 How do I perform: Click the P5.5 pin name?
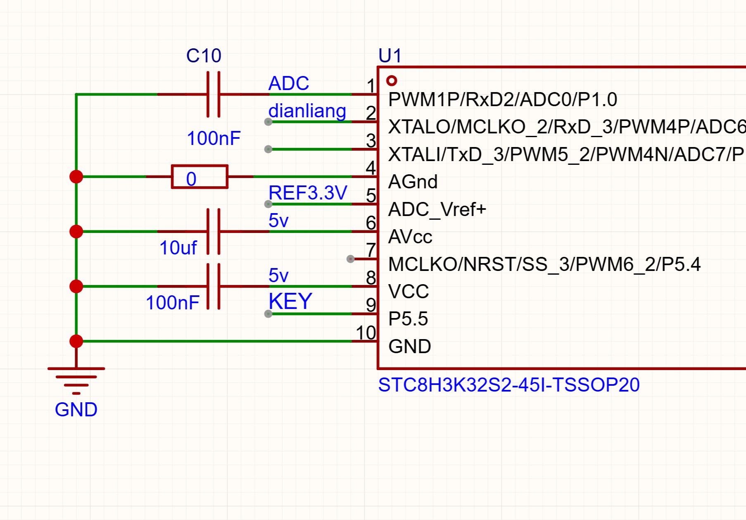click(x=408, y=319)
